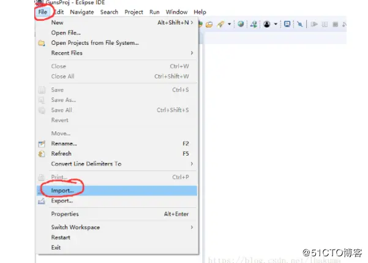
Task: Click the Refresh menu item icon
Action: coord(42,154)
